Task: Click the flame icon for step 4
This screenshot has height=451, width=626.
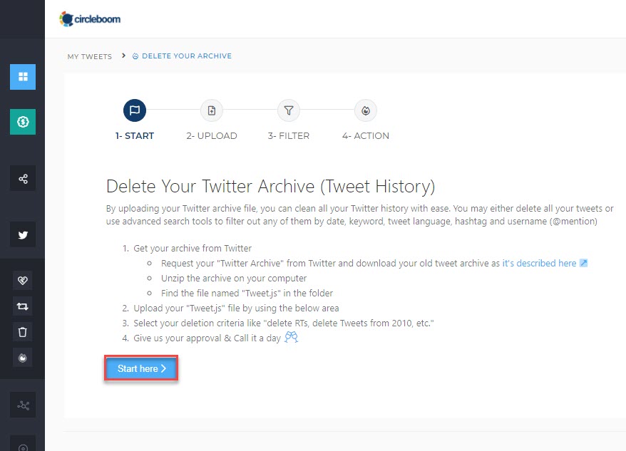Action: click(366, 110)
